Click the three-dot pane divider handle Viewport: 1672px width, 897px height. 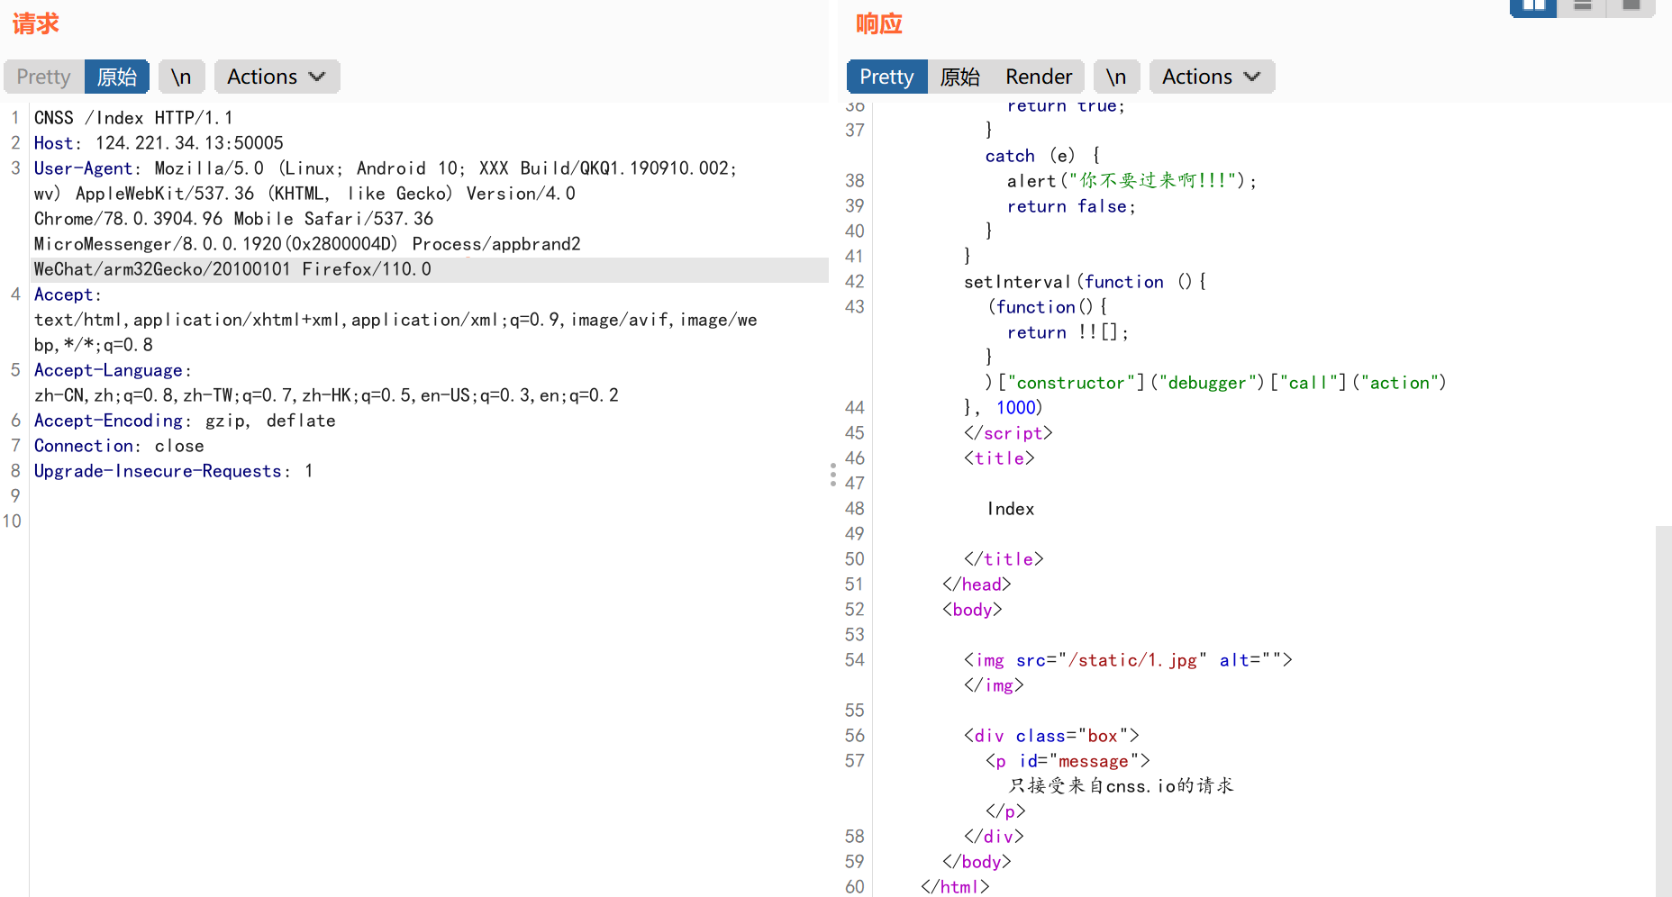(833, 475)
